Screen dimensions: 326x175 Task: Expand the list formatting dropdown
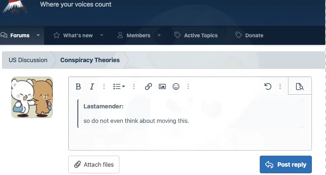[x=119, y=87]
